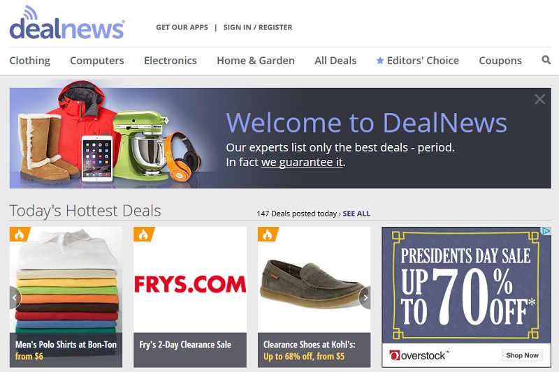
Task: Click the dealnews logo
Action: (67, 22)
